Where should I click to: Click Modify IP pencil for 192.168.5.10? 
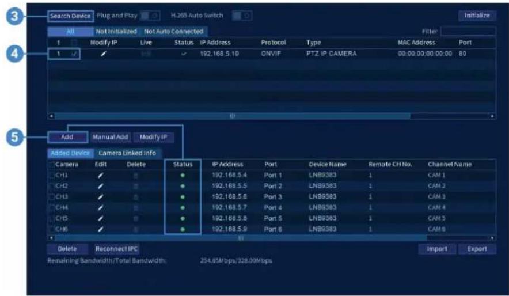(103, 54)
